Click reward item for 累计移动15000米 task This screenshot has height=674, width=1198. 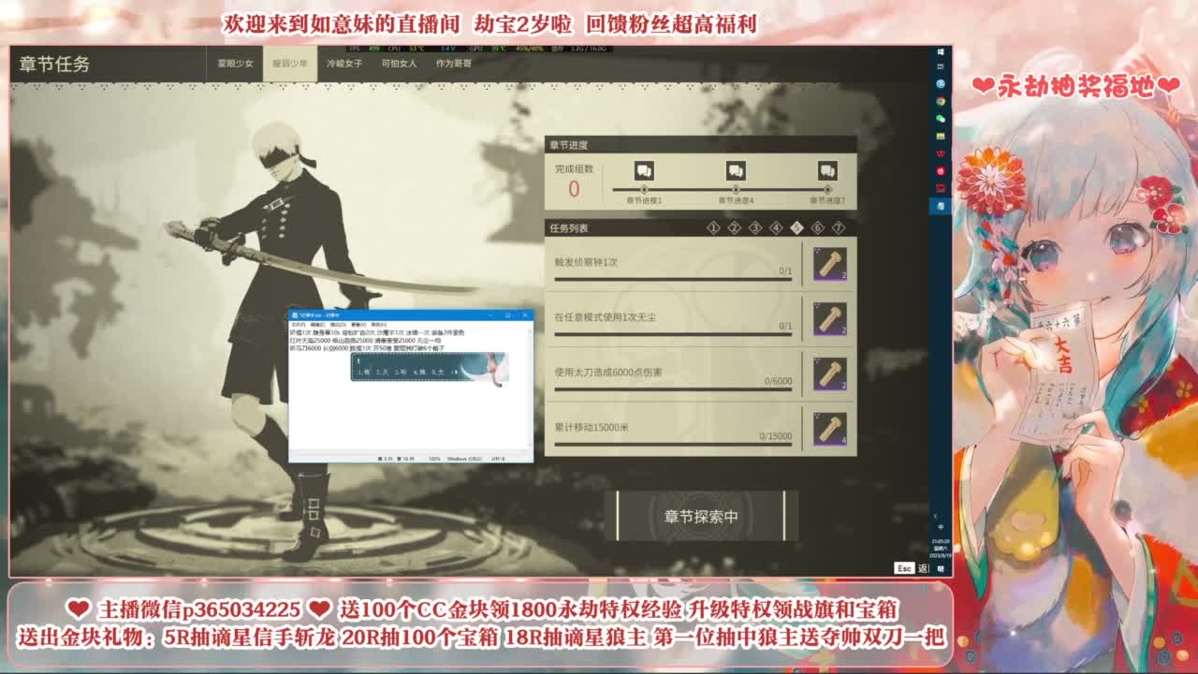[830, 429]
